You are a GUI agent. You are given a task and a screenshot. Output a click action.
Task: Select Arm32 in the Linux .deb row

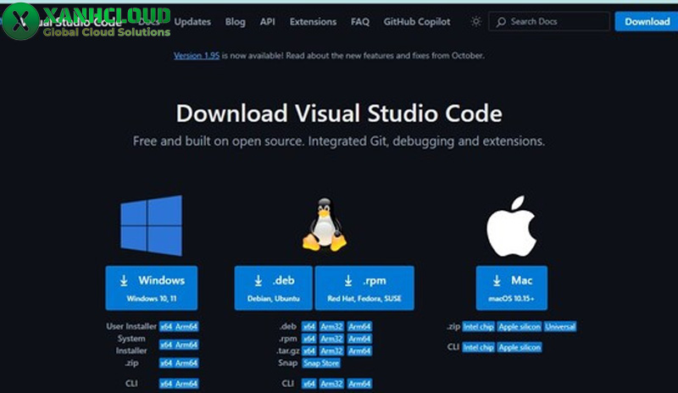coord(331,326)
